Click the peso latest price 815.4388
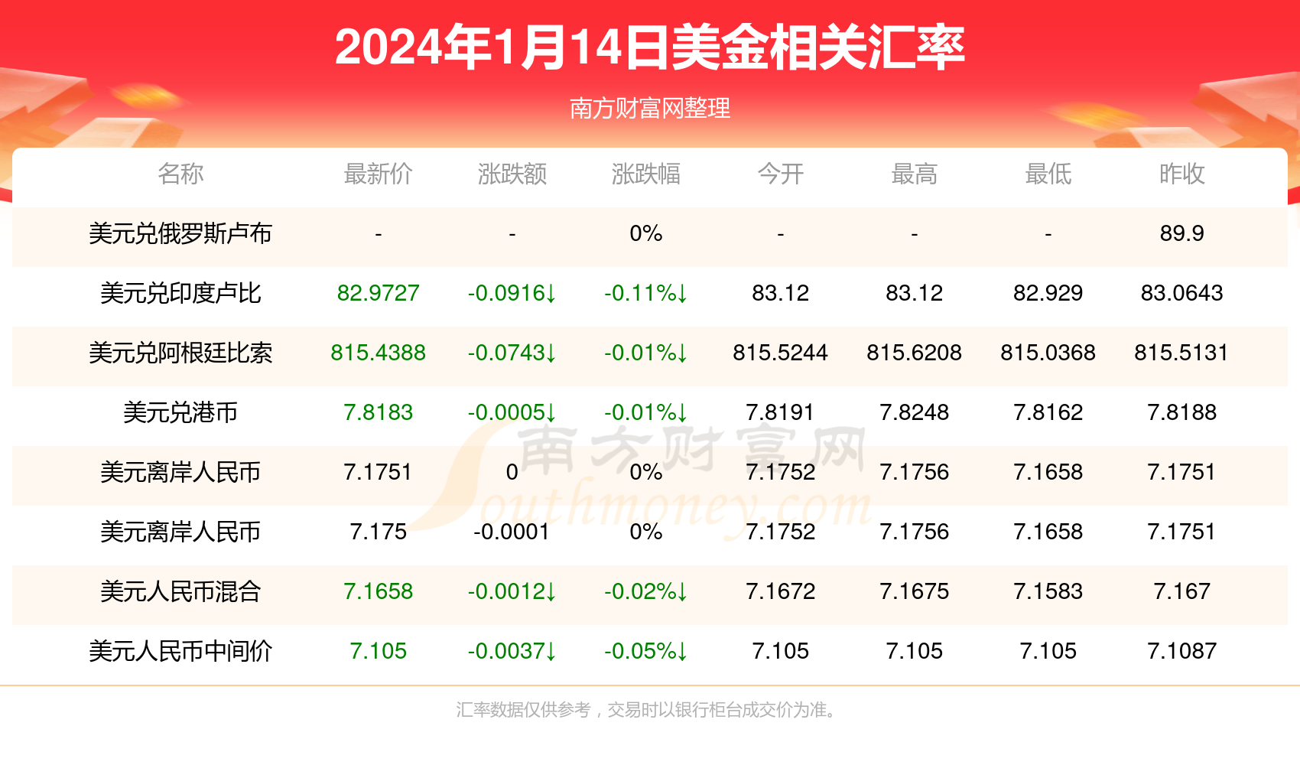 (378, 353)
